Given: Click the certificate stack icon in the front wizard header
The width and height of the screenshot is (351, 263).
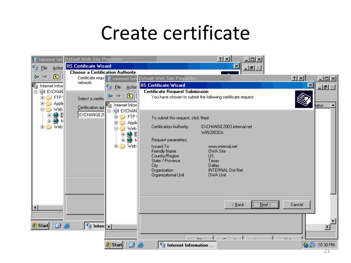Looking at the screenshot, I should tap(304, 99).
